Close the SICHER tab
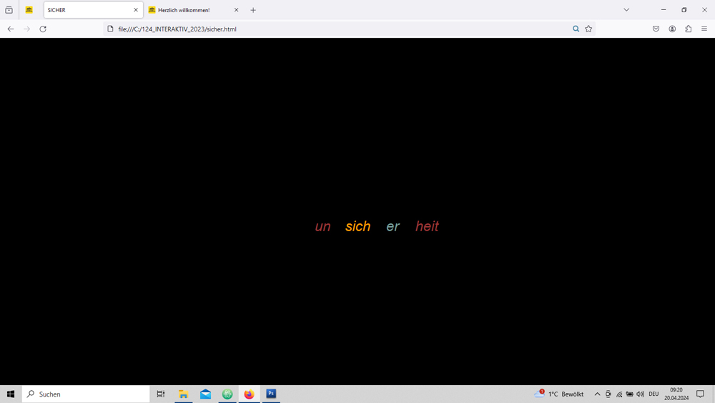The width and height of the screenshot is (715, 403). (135, 9)
